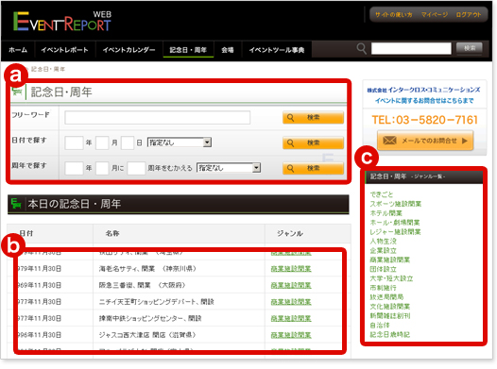Open 放送局開局 genre link

pyautogui.click(x=386, y=297)
